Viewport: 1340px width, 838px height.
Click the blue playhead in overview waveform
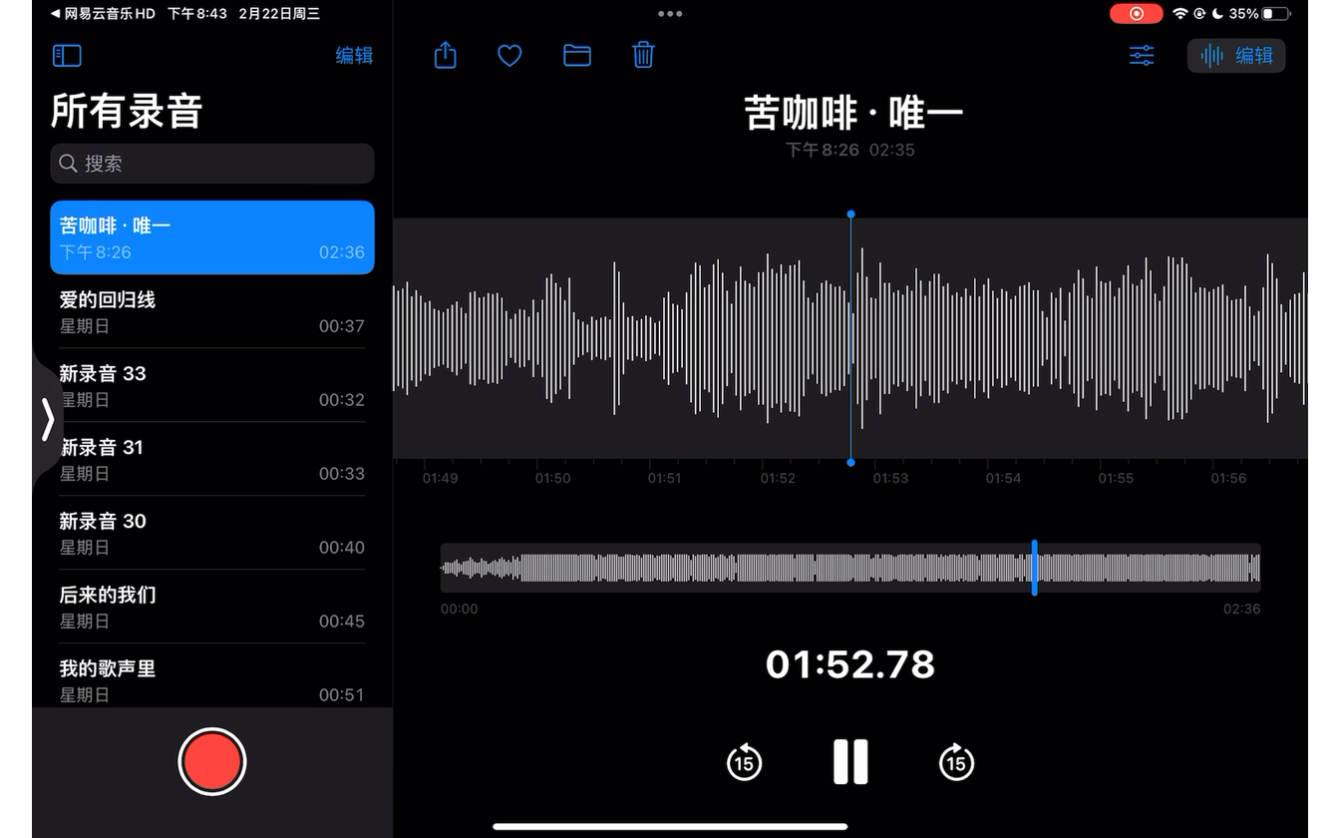point(1035,568)
